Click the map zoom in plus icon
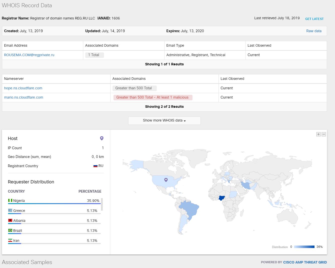Screen dimensions: 335x268 coord(318,134)
